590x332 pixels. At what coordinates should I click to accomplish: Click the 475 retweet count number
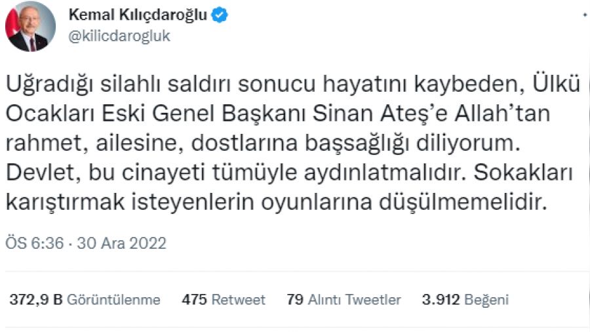point(194,300)
